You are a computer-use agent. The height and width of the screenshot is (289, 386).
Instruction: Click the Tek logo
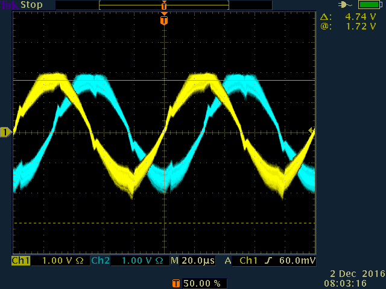[10, 5]
